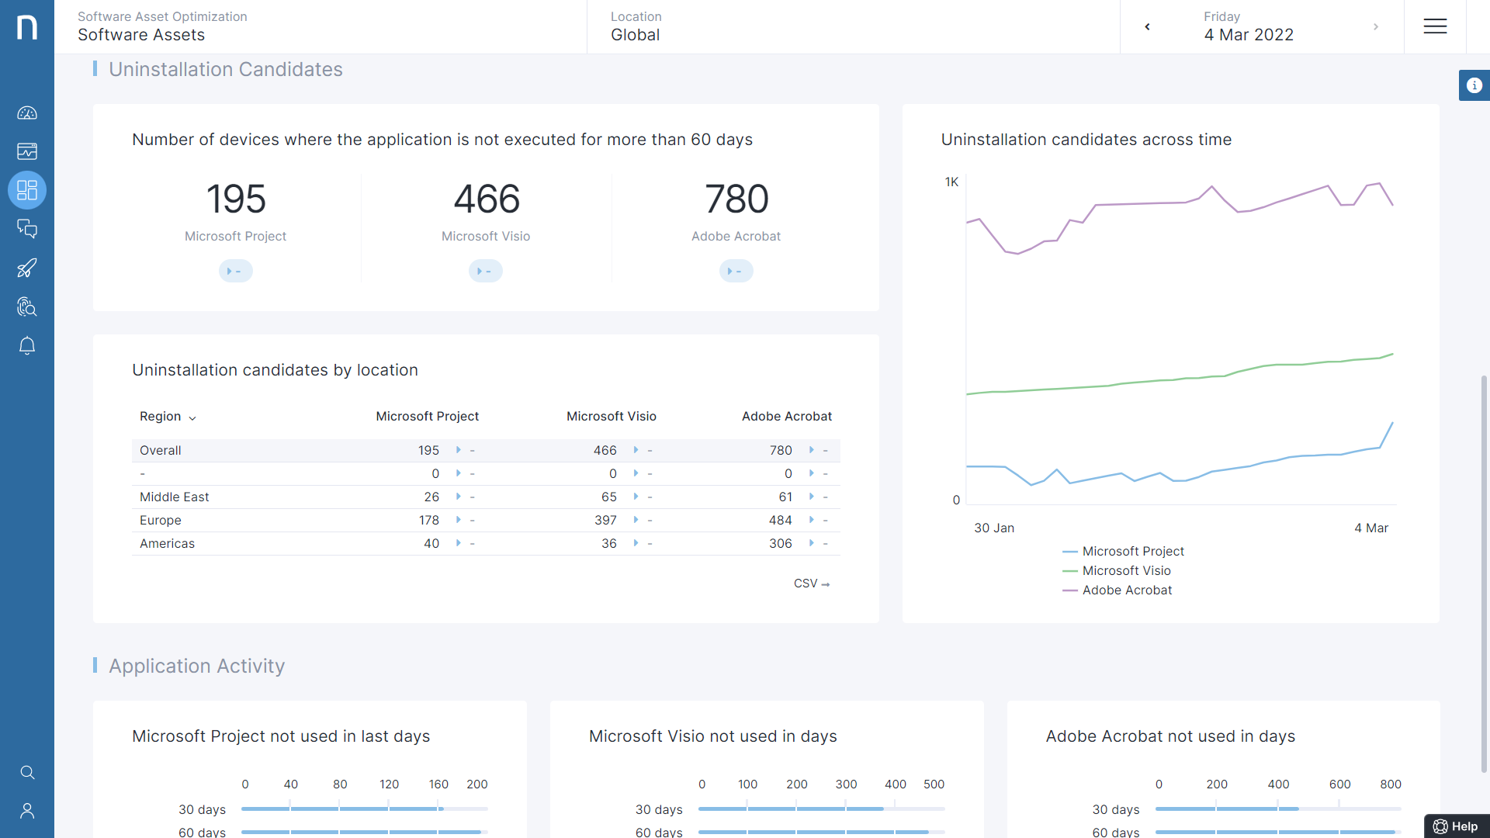
Task: Click the blue info icon
Action: [1474, 85]
